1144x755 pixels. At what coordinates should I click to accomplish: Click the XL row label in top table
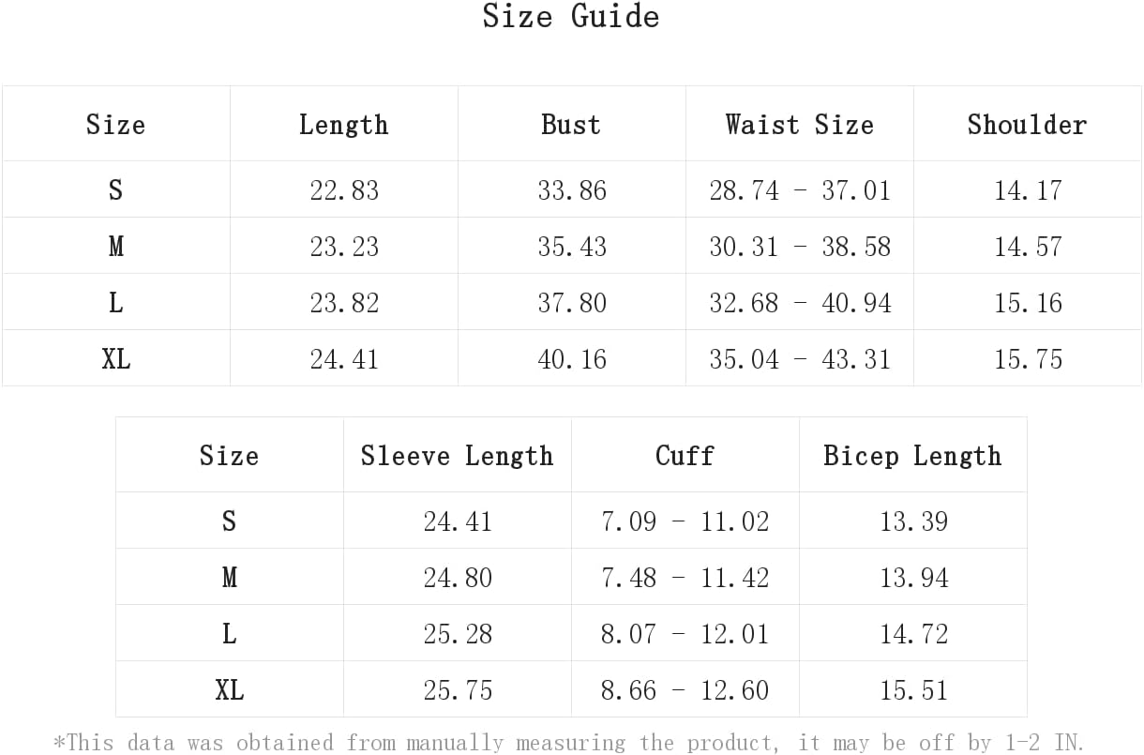[x=115, y=359]
